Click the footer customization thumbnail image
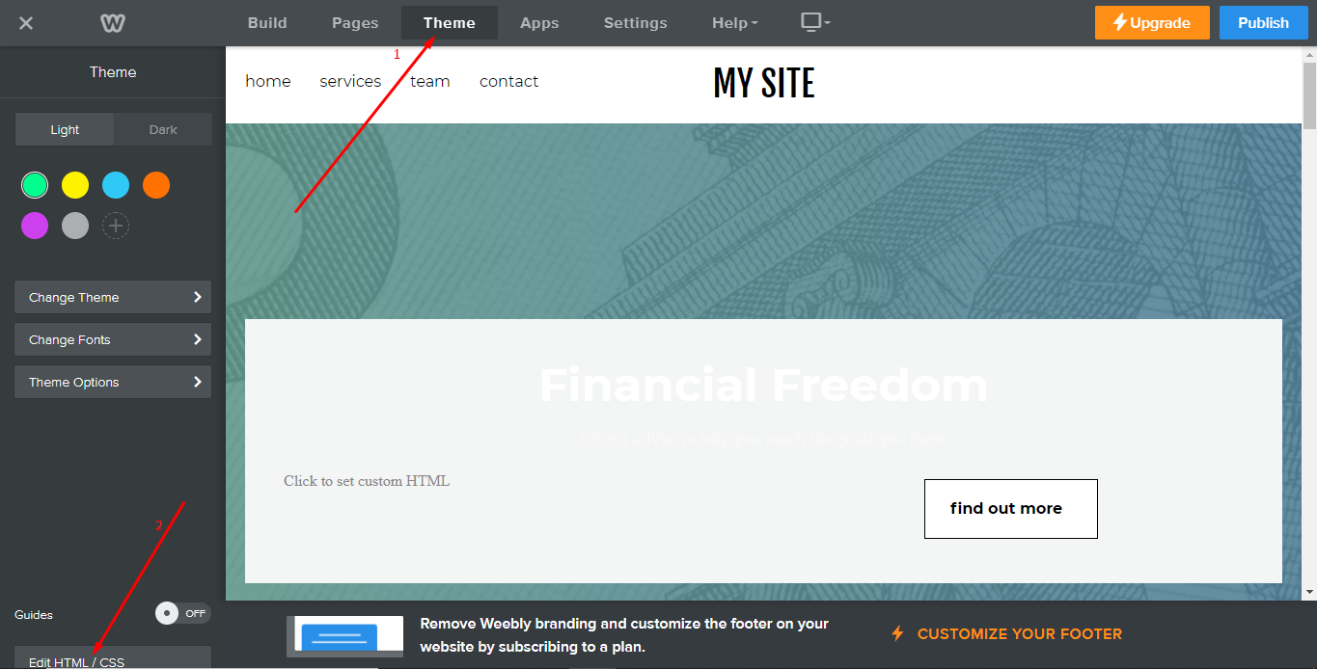 point(345,636)
